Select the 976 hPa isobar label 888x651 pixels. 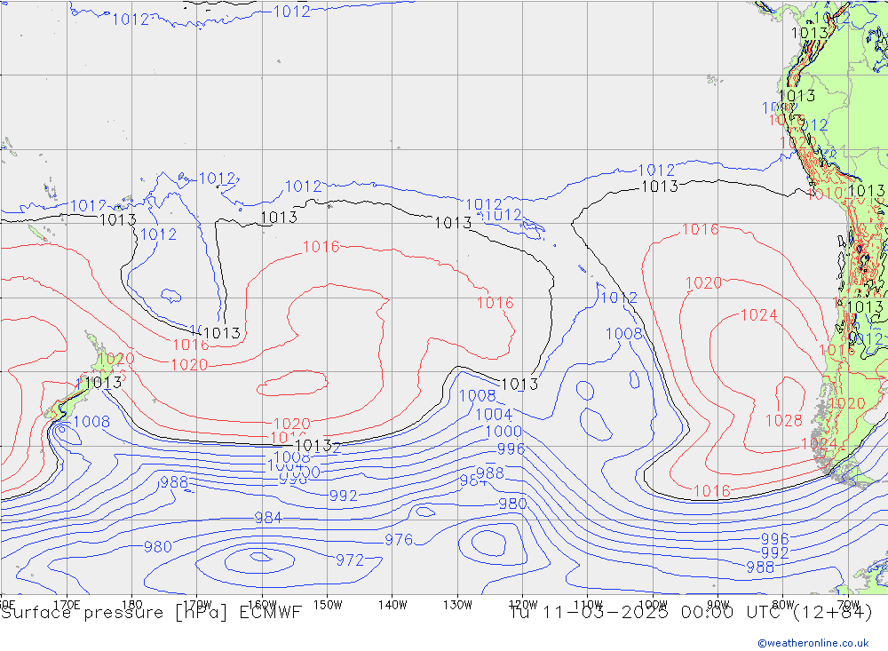pos(399,539)
